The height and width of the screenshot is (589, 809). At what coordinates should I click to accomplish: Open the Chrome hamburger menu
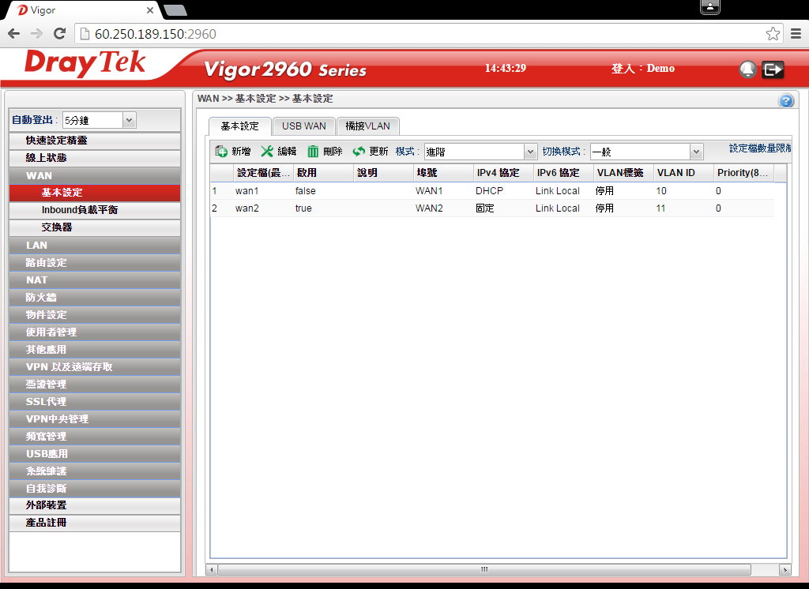click(x=796, y=34)
